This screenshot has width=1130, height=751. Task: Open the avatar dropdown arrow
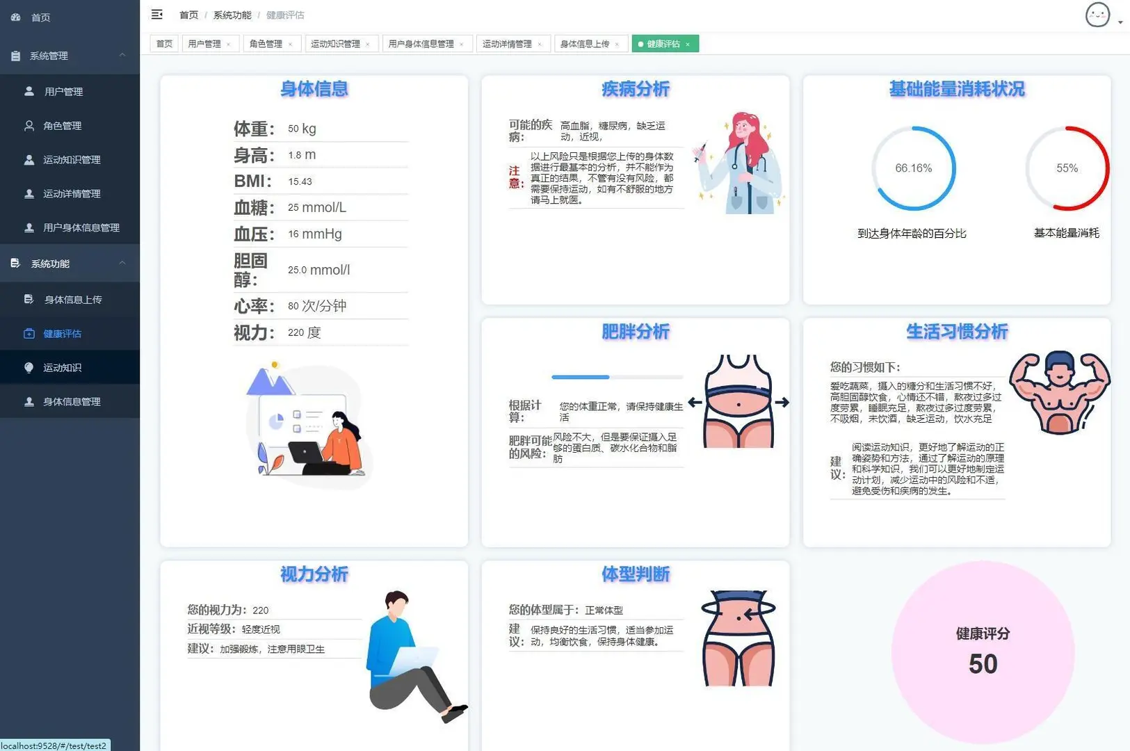pos(1120,21)
